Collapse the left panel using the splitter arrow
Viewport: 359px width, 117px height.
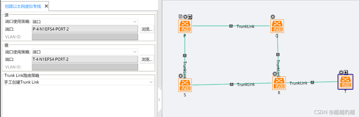click(159, 100)
